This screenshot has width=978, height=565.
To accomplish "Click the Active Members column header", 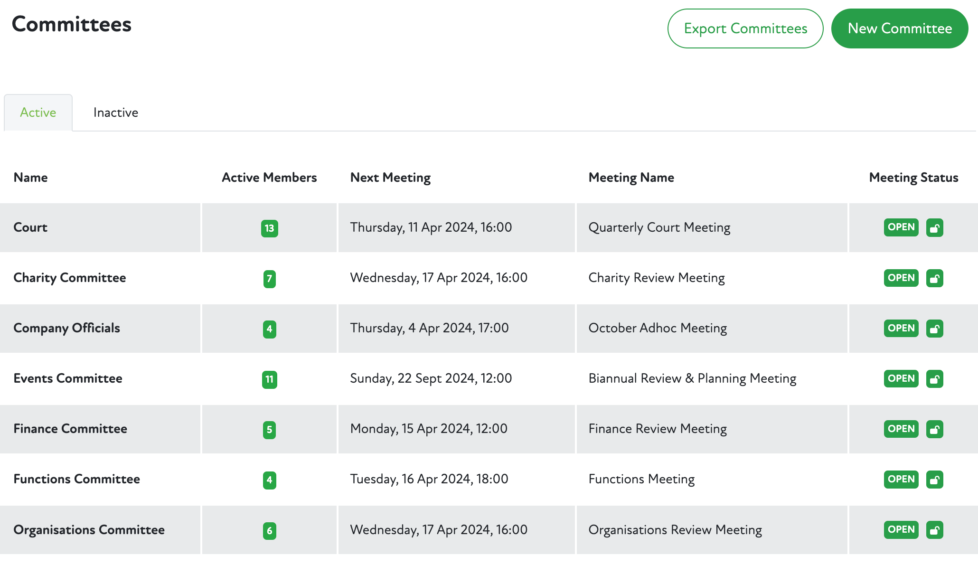I will [269, 178].
